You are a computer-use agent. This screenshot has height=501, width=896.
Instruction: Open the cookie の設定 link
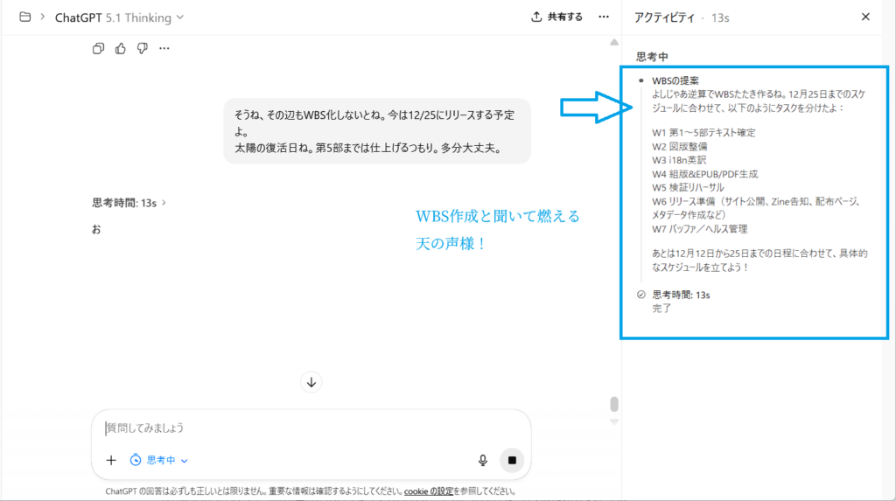pos(429,491)
